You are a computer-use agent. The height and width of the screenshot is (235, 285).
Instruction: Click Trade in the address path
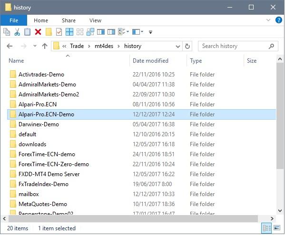77,46
